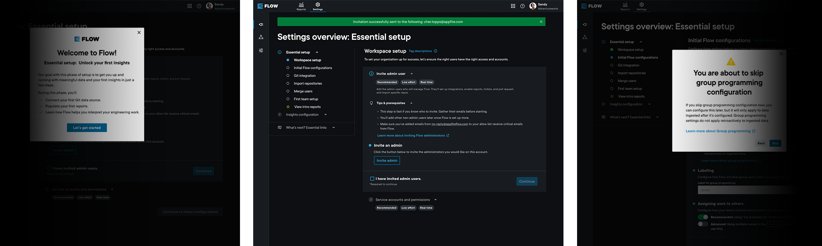Open integrations plug icon in middle sidebar
822x246 pixels.
point(261,25)
